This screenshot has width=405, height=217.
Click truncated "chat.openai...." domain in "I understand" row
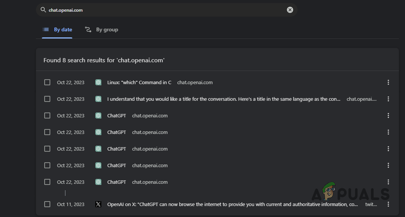pyautogui.click(x=362, y=99)
